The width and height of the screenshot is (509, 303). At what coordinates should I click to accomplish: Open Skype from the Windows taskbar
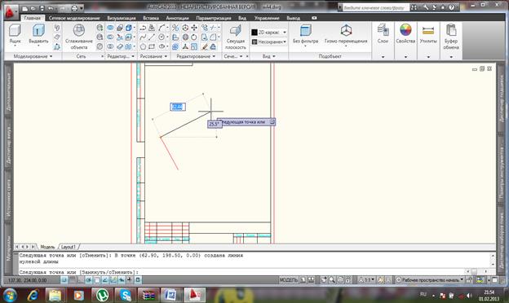click(x=125, y=295)
